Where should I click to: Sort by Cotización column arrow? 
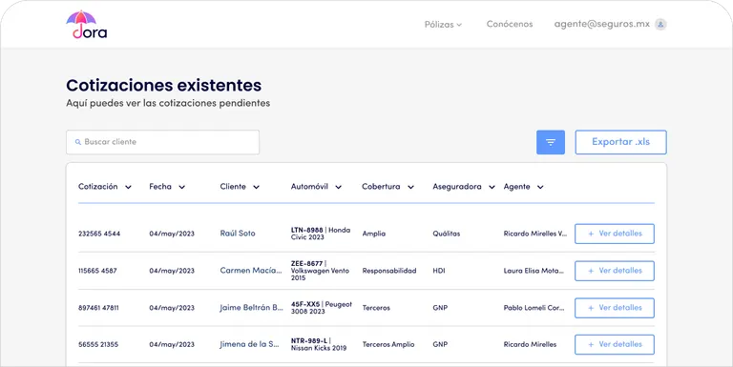tap(128, 187)
